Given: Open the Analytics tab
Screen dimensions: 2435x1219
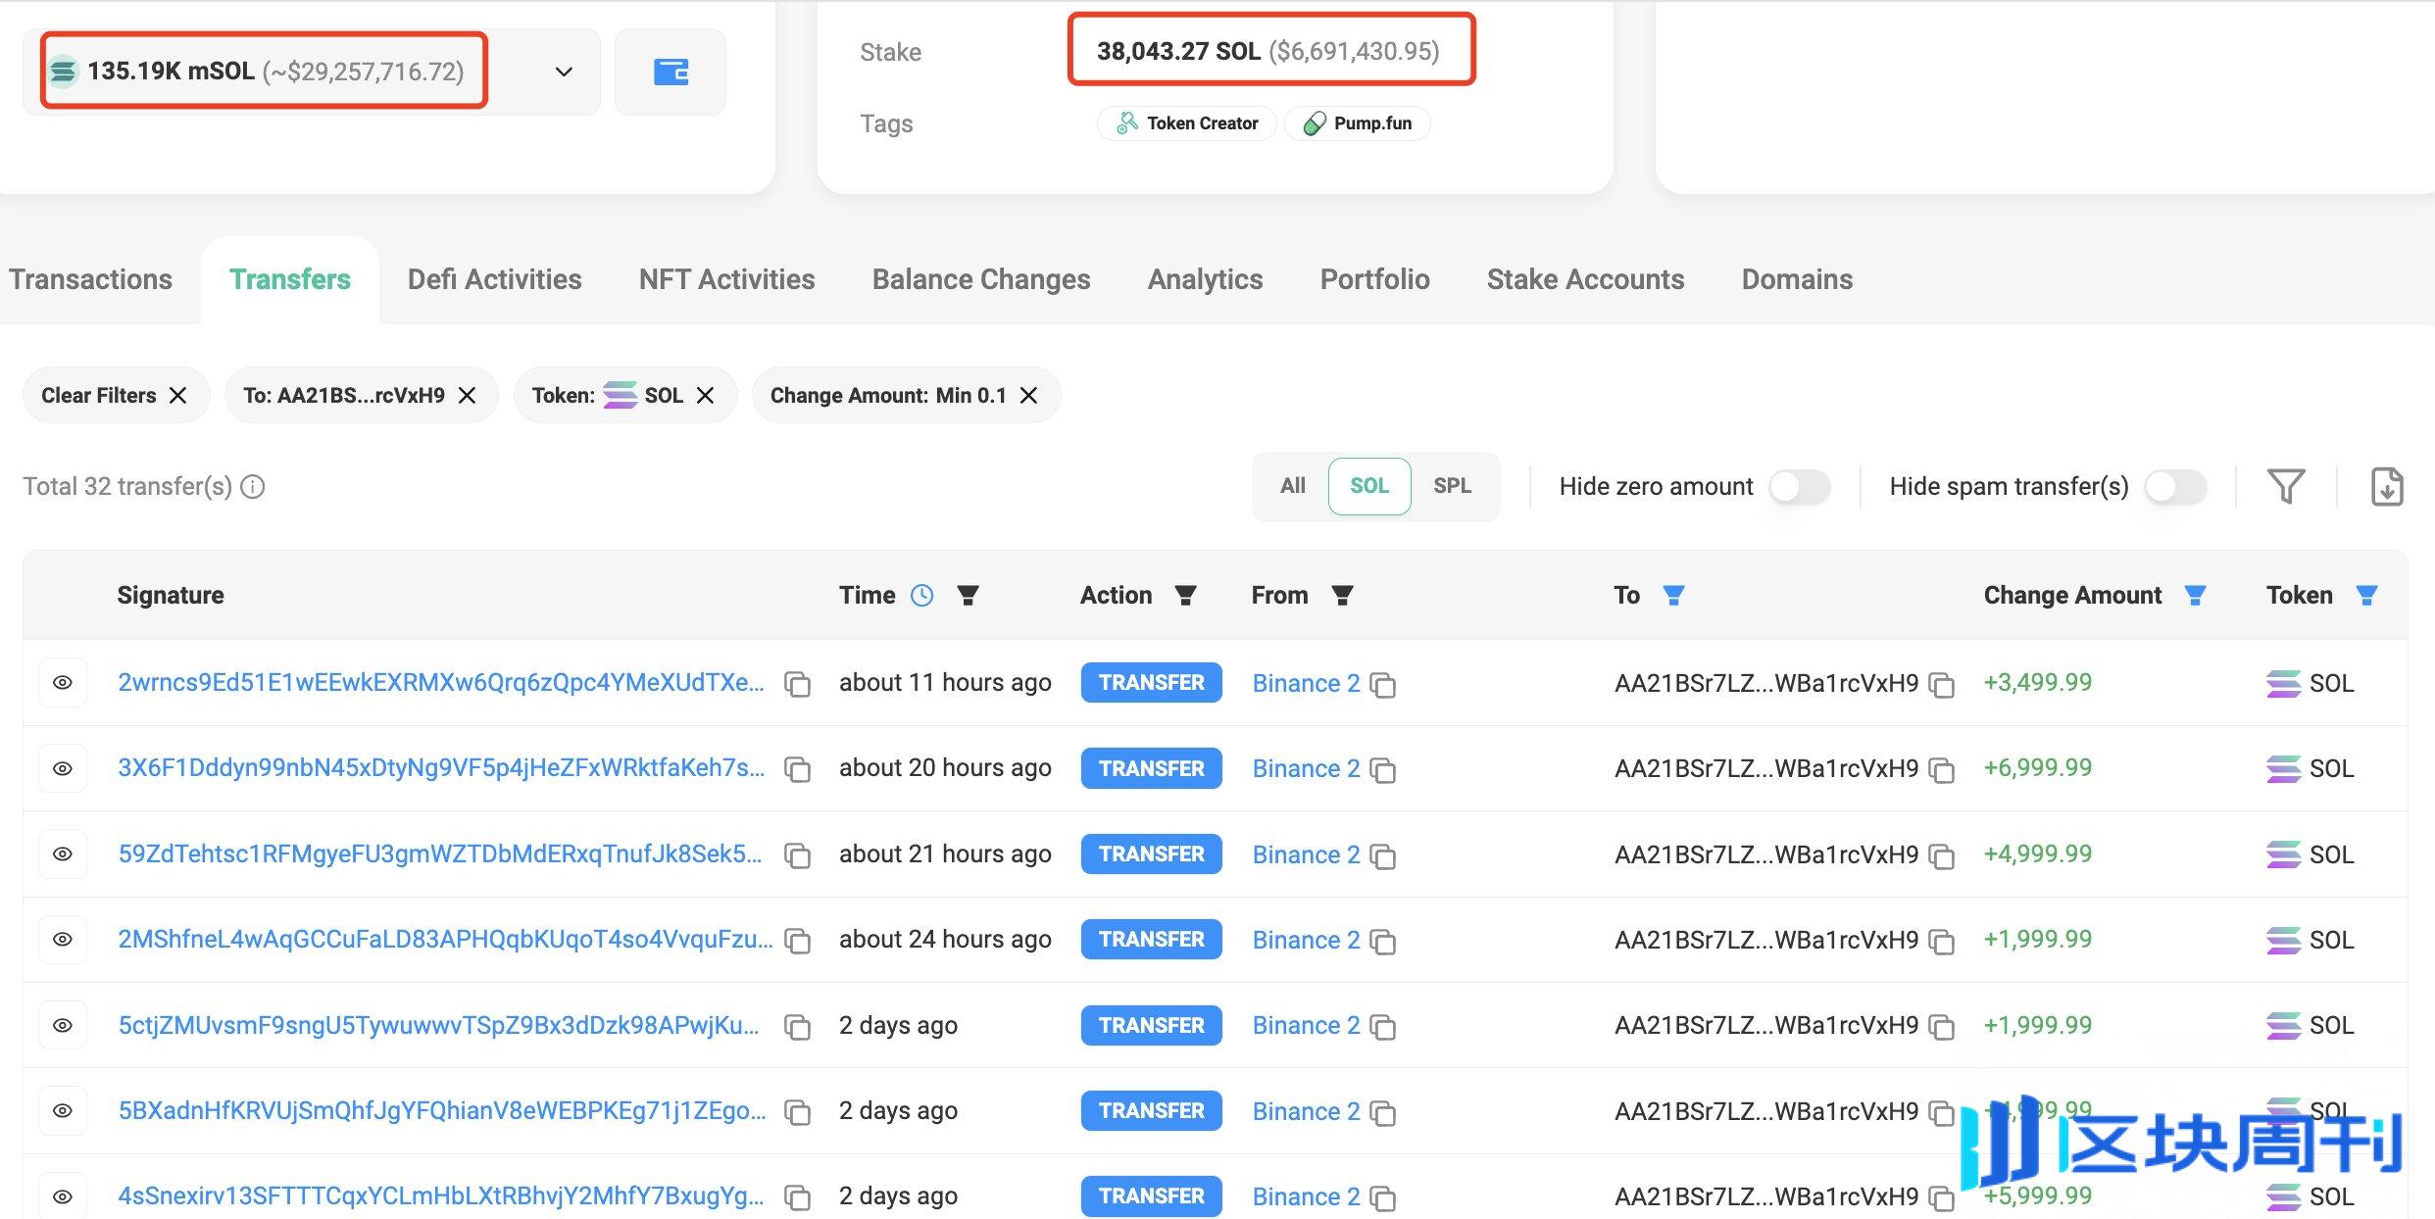Looking at the screenshot, I should tap(1205, 279).
